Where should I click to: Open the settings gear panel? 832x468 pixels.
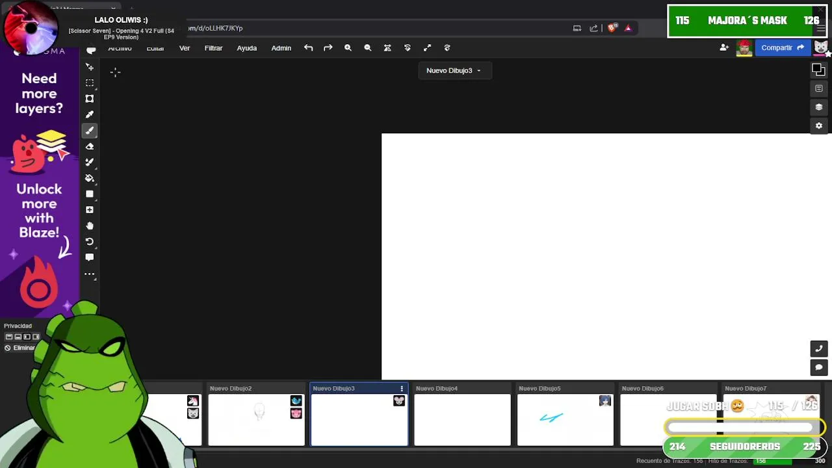pos(819,126)
